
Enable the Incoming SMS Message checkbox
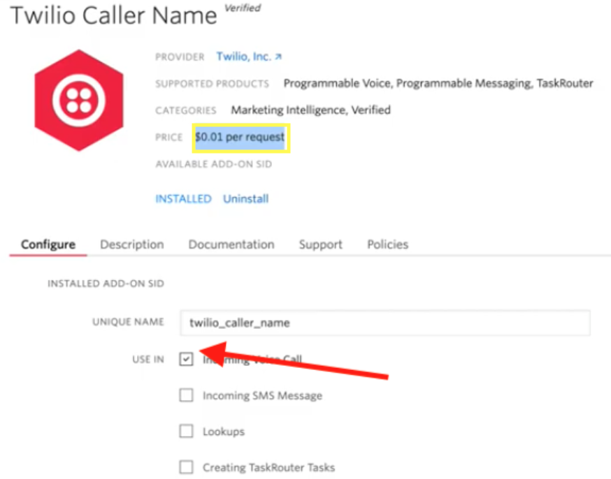(x=186, y=395)
